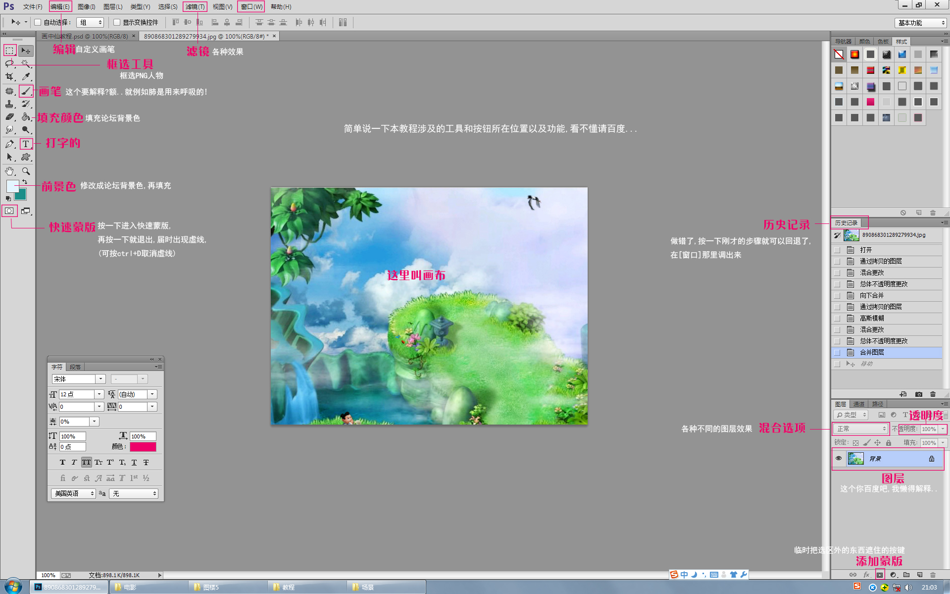The width and height of the screenshot is (950, 594).
Task: Select the Path Selection arrow tool
Action: coord(9,157)
